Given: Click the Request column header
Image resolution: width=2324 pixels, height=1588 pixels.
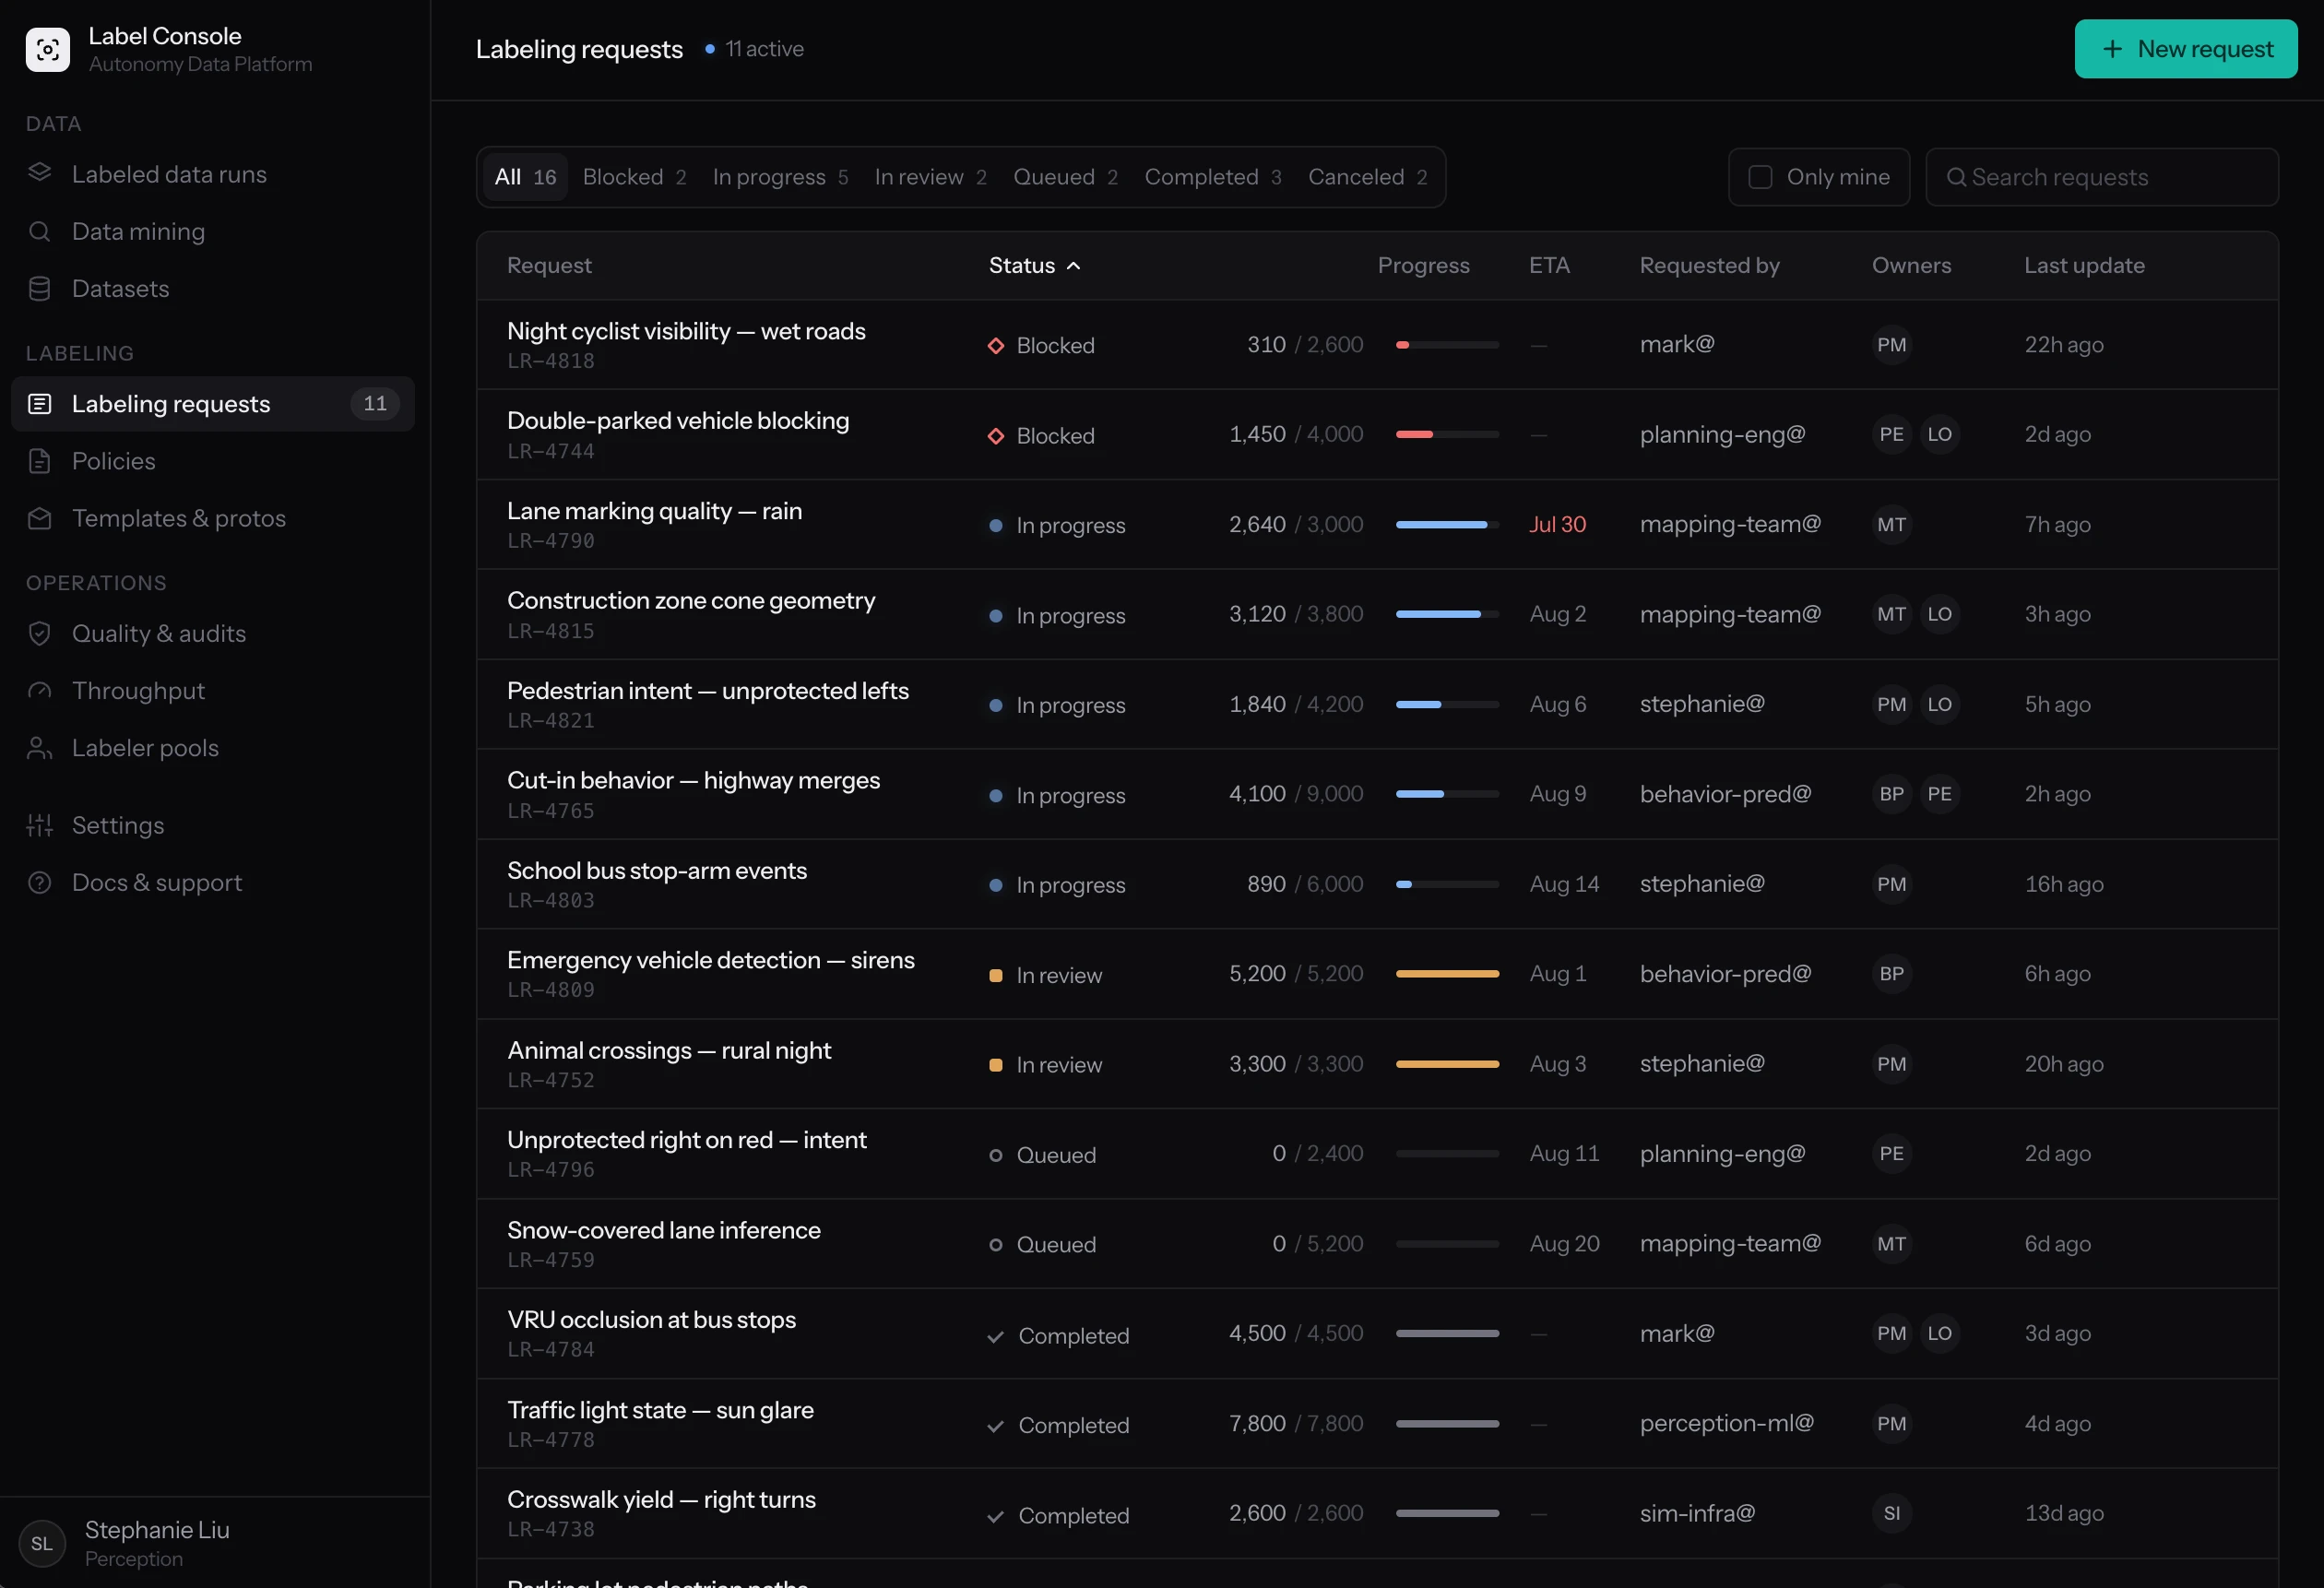Looking at the screenshot, I should pyautogui.click(x=549, y=266).
